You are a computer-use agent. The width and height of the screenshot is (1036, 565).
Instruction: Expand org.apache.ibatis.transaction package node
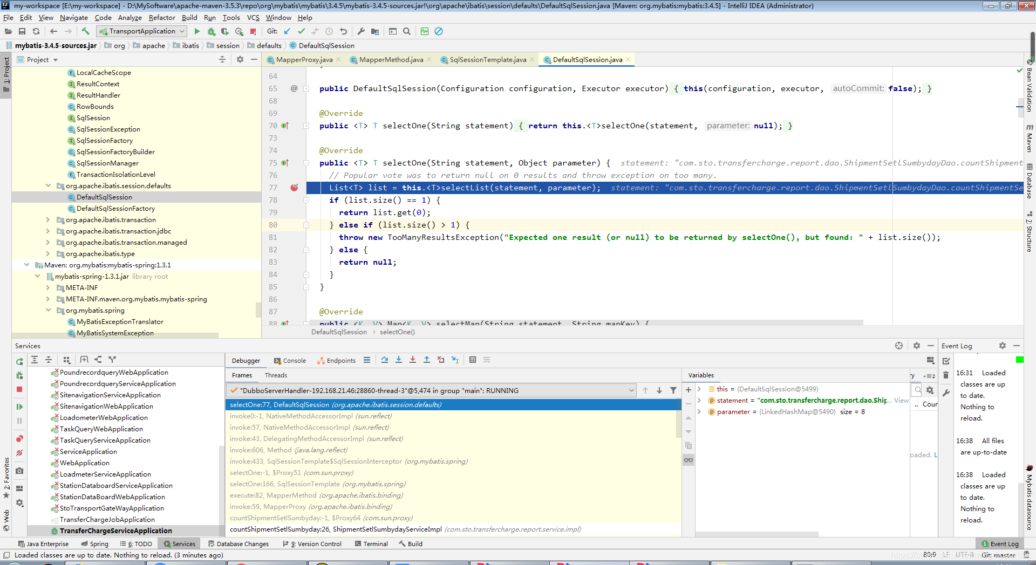pos(48,219)
